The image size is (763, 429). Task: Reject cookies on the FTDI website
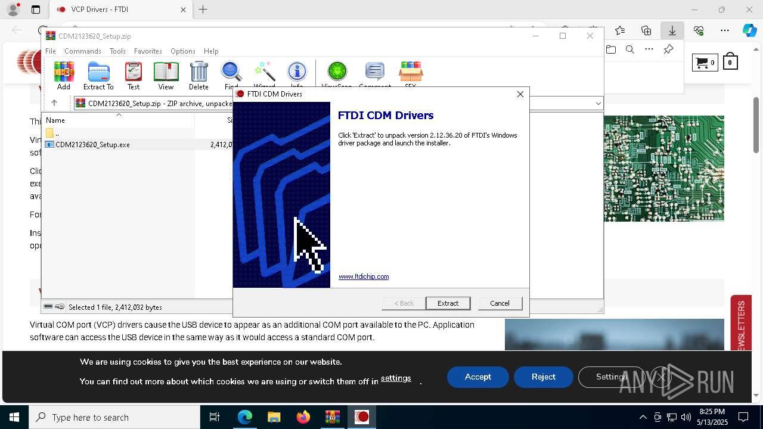(544, 377)
